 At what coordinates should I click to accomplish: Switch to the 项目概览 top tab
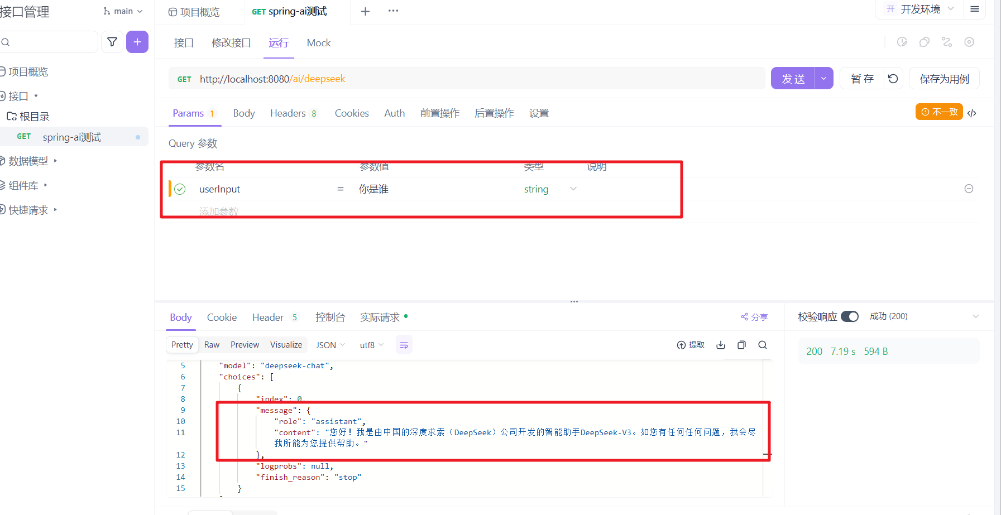coord(194,12)
